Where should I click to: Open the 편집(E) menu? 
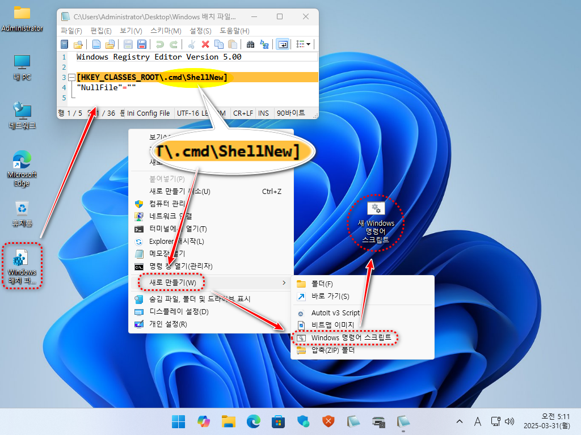click(x=101, y=31)
